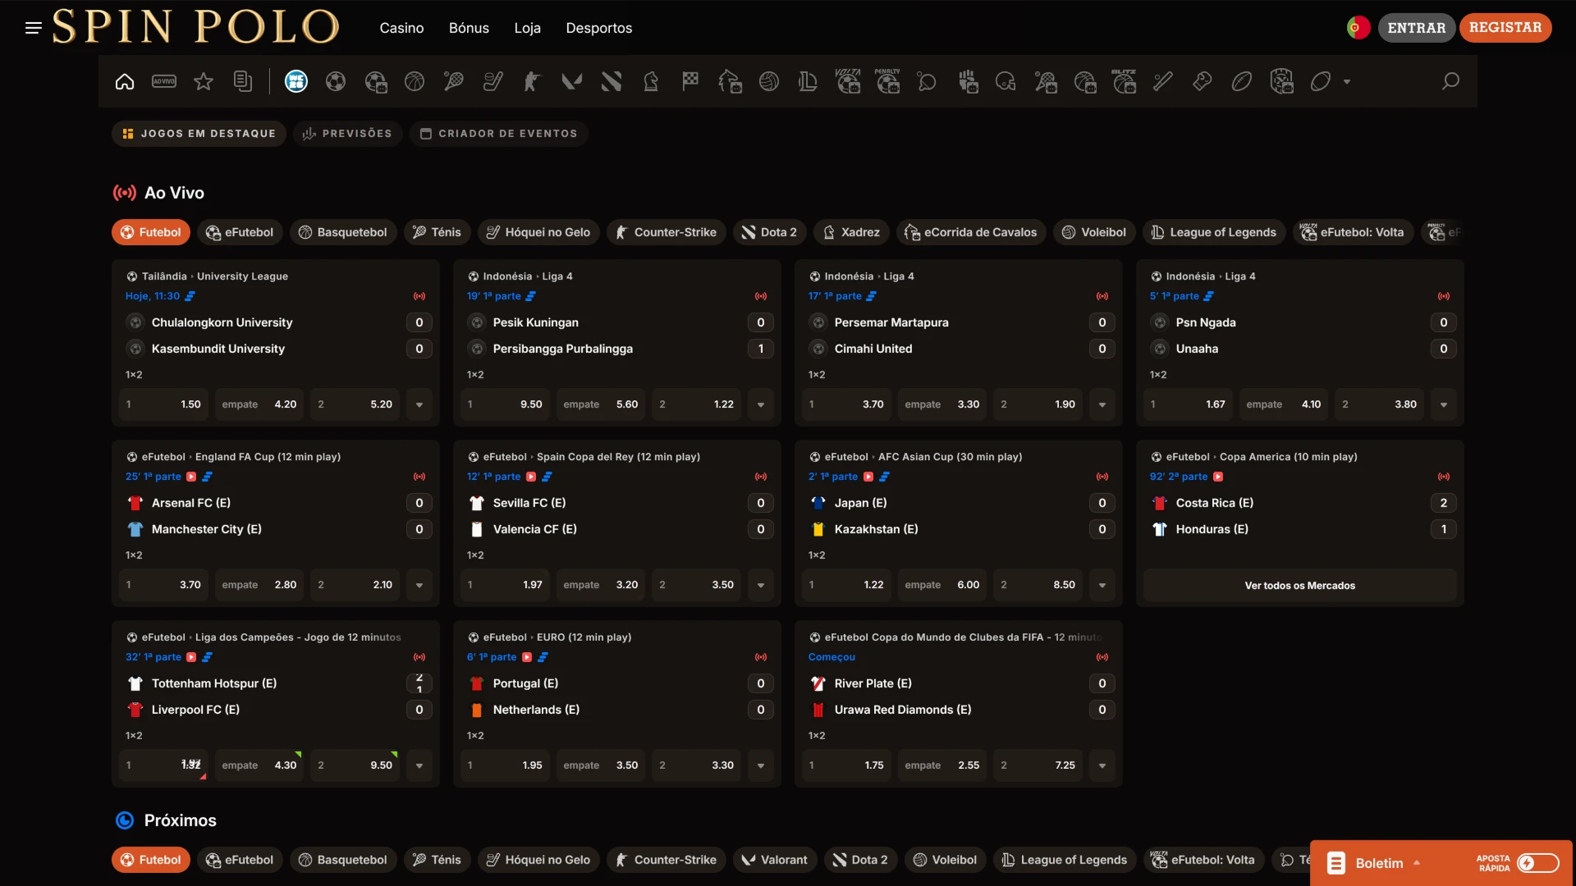The width and height of the screenshot is (1576, 886).
Task: Select the League of Legends icon in sports bar
Action: 809,81
